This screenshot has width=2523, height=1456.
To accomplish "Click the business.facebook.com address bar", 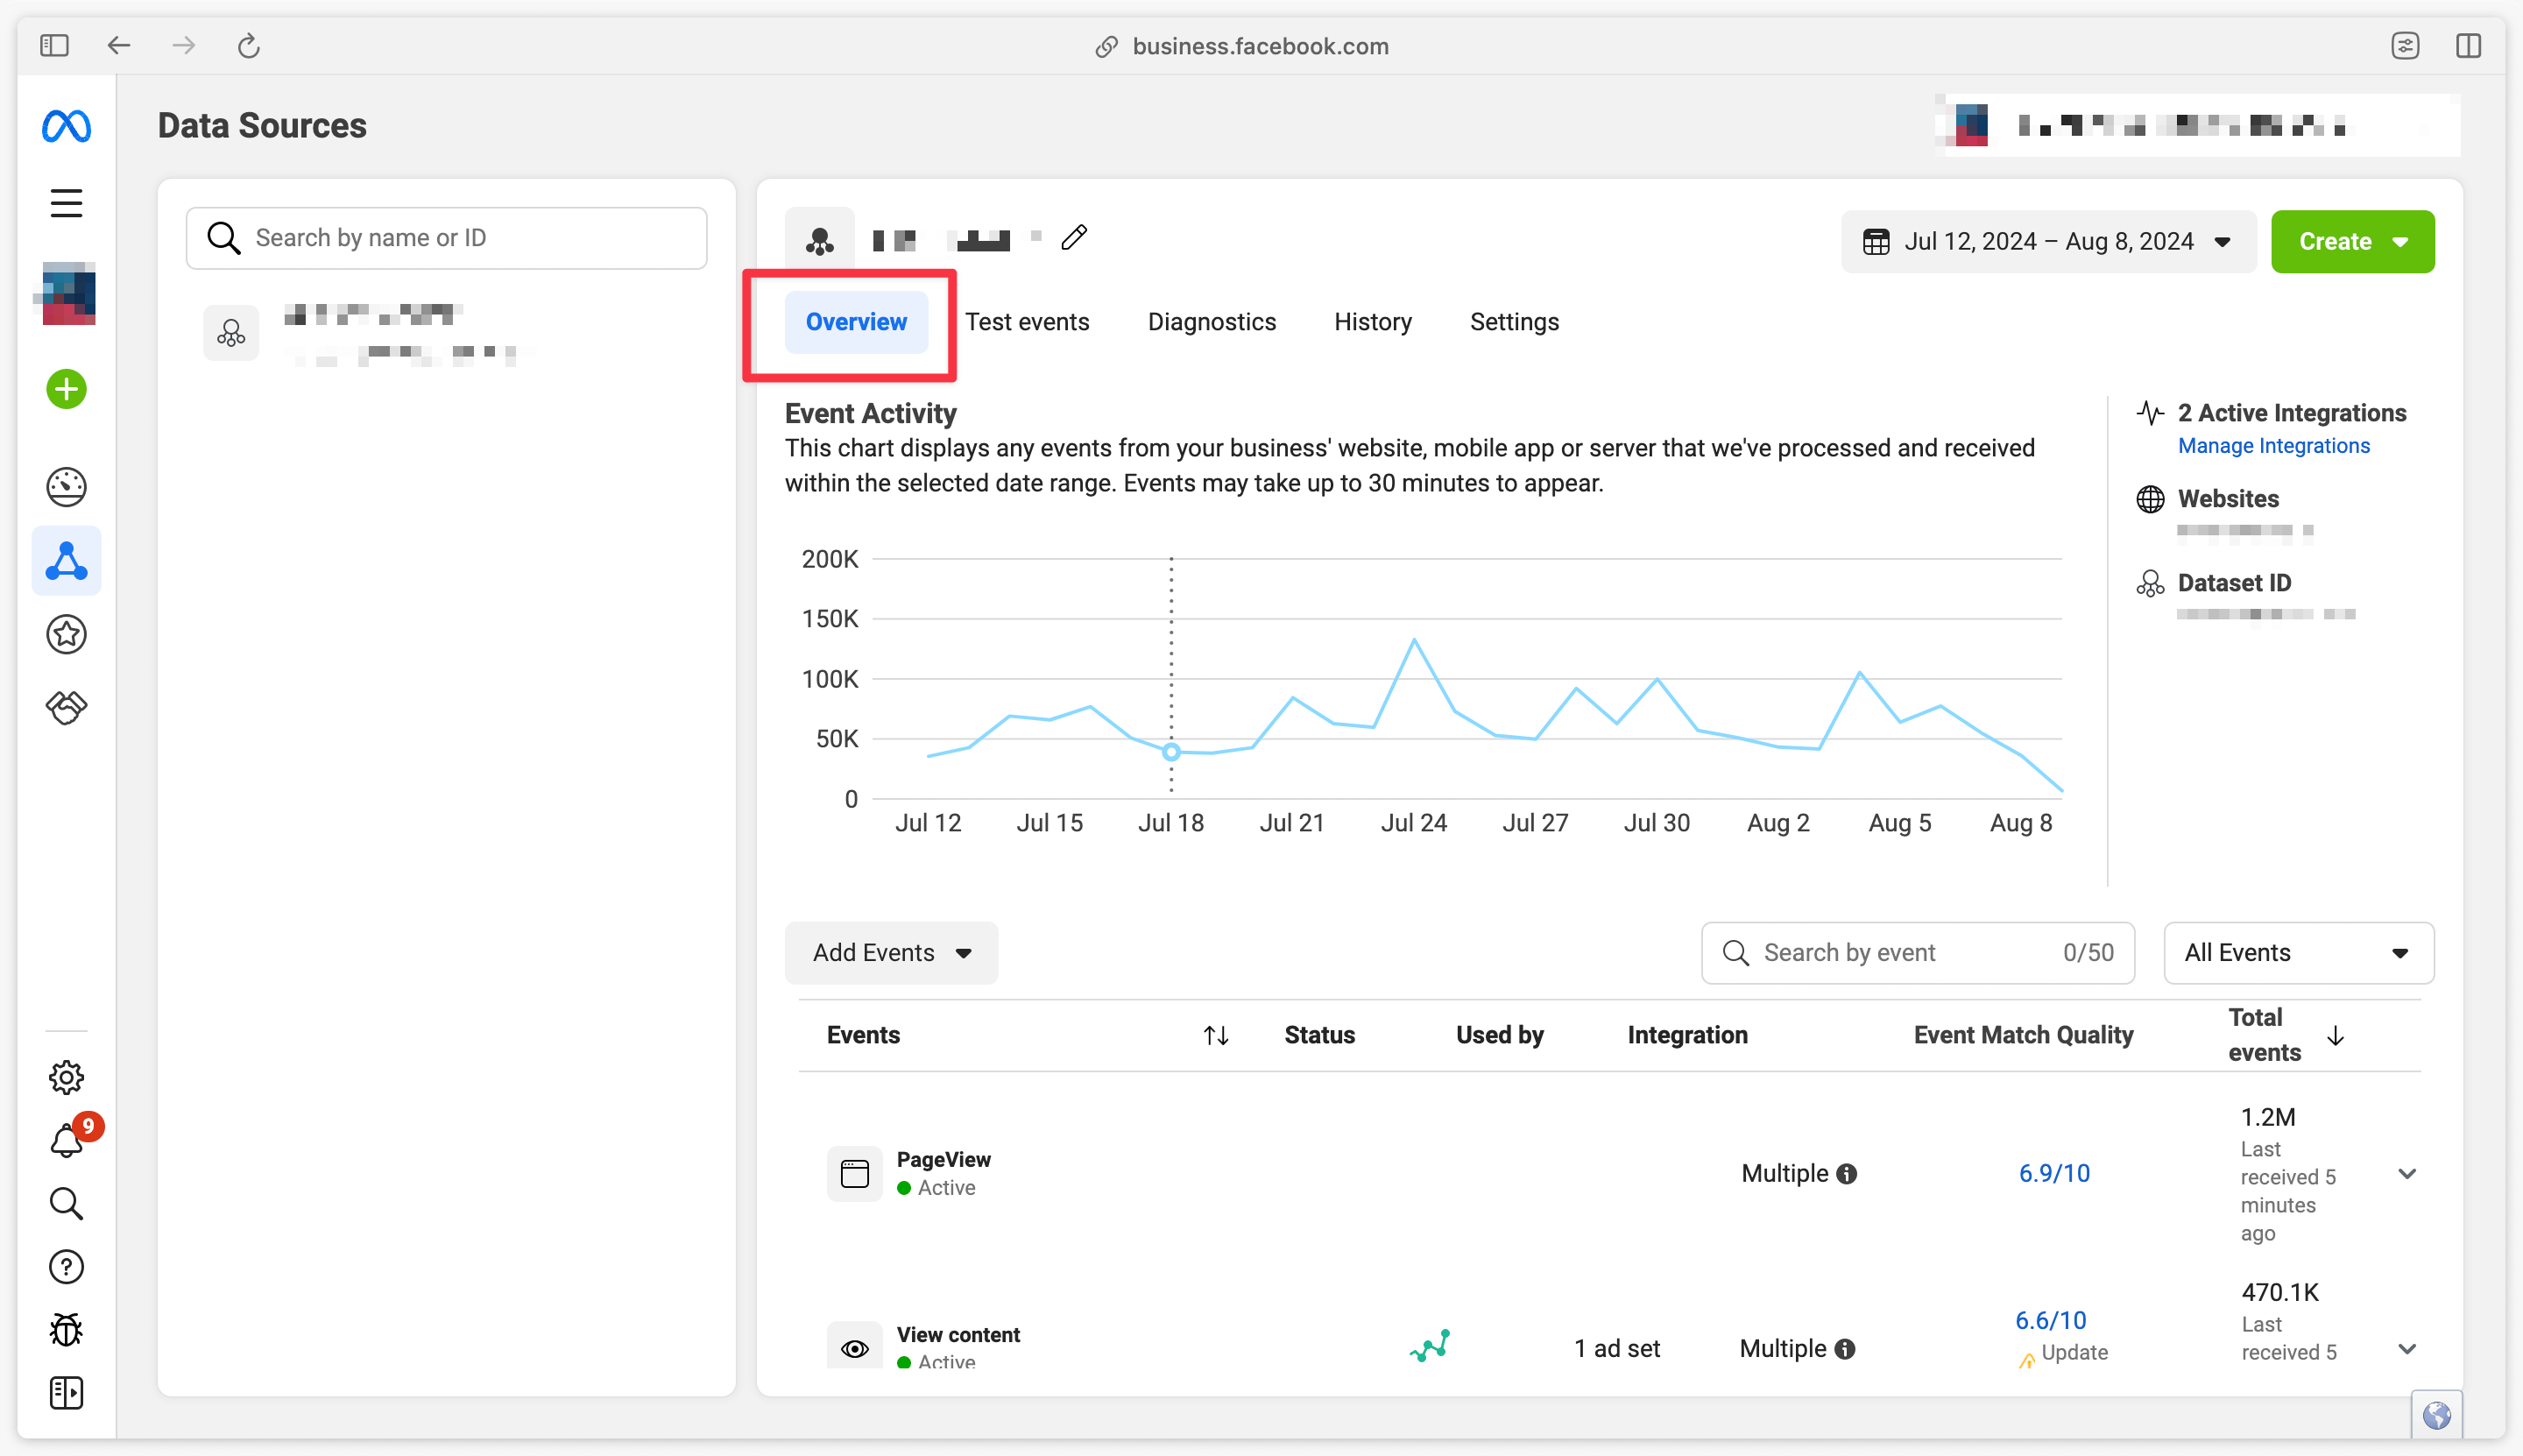I will pyautogui.click(x=1241, y=46).
